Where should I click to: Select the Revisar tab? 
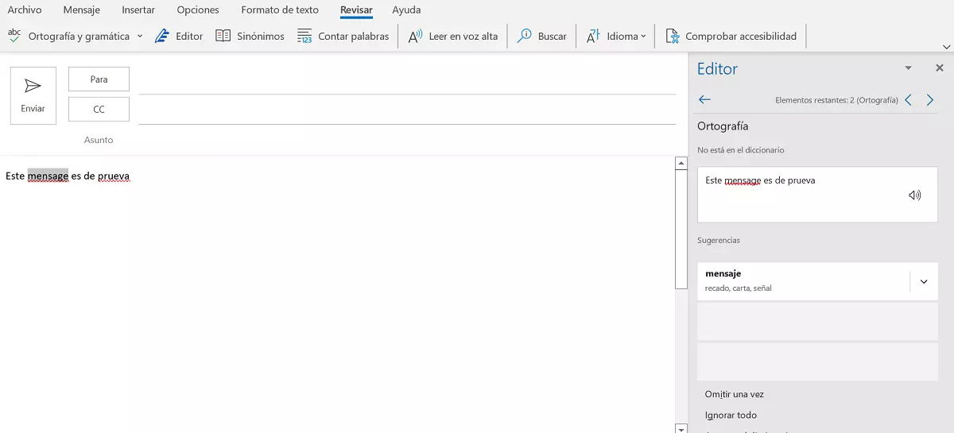(356, 10)
